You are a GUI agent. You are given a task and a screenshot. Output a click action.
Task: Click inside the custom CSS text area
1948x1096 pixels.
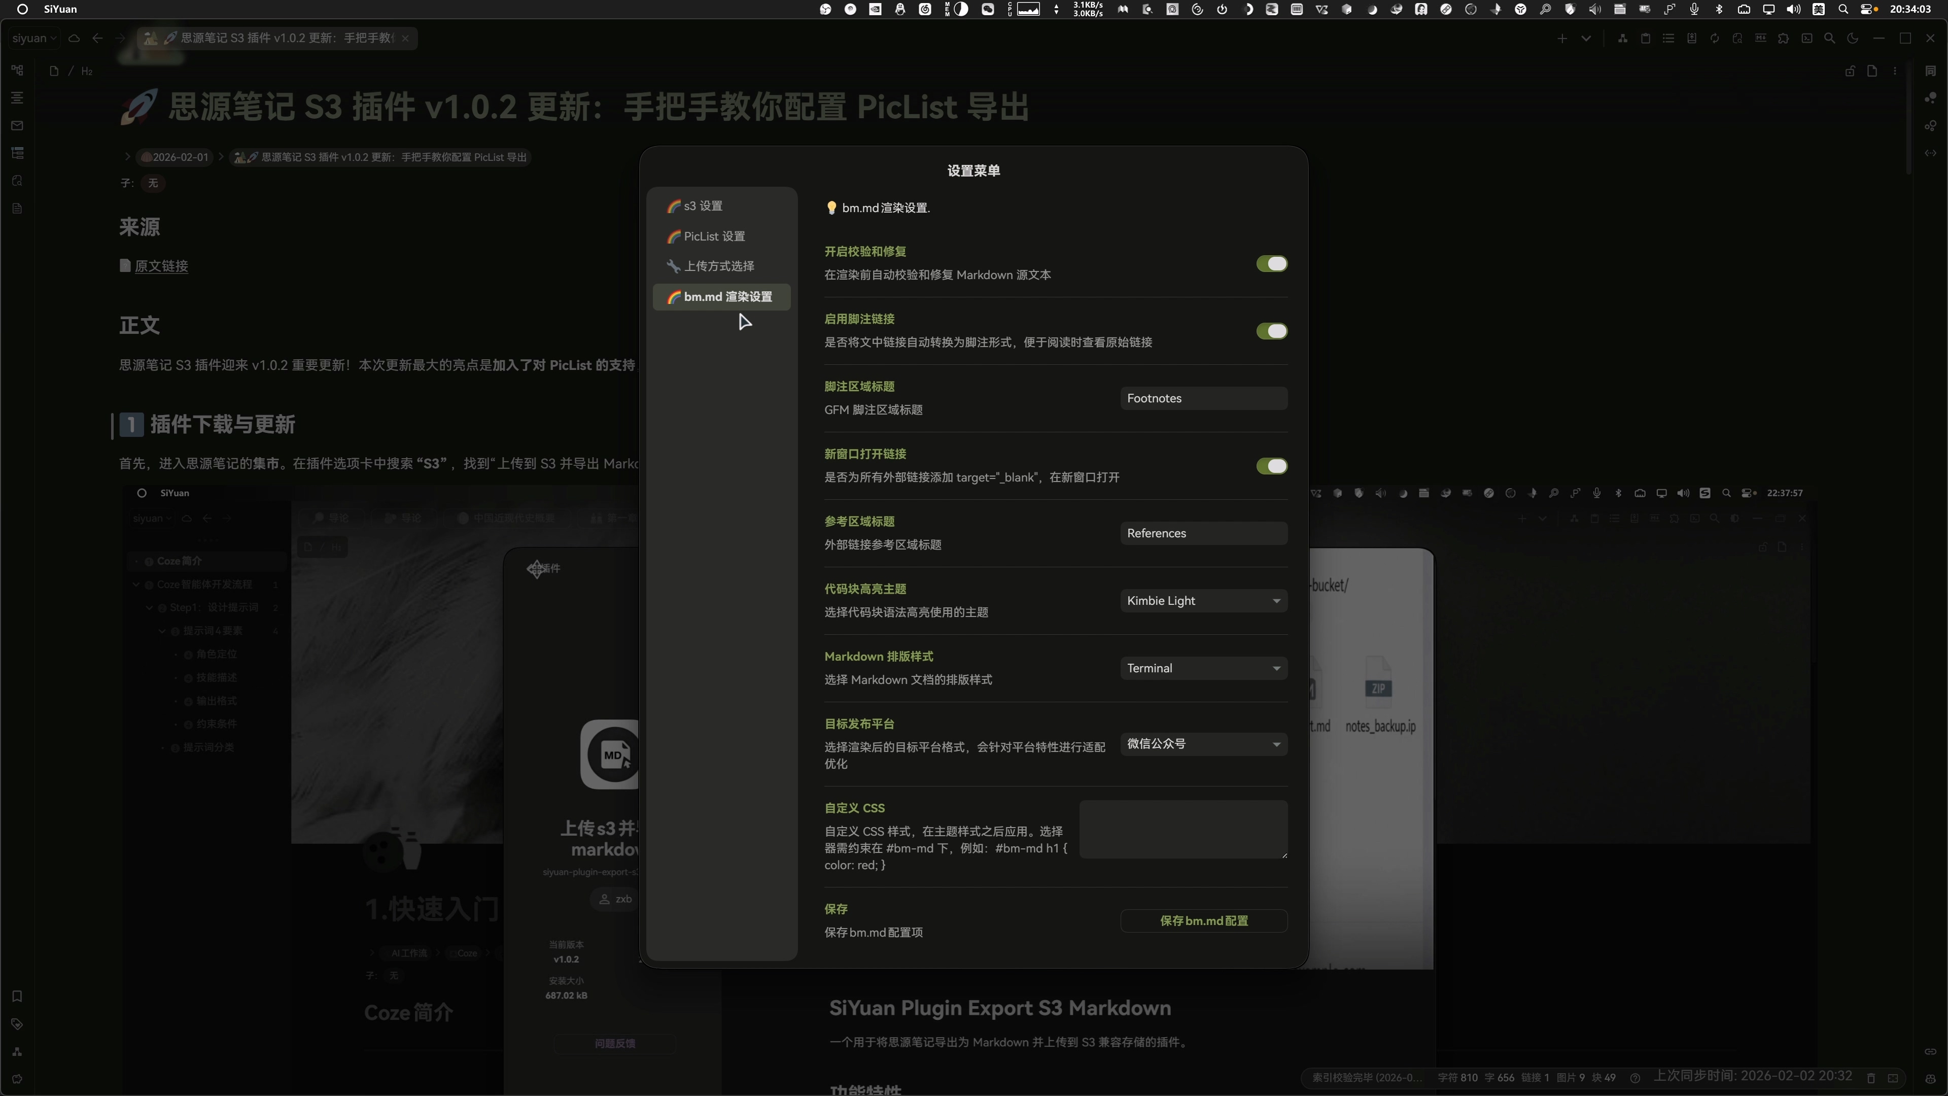[1182, 829]
